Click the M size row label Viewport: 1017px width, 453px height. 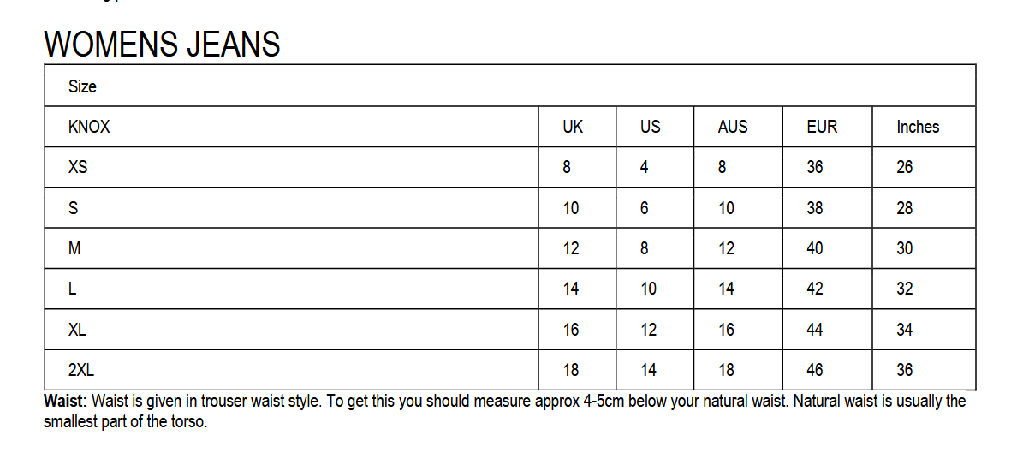pos(74,248)
